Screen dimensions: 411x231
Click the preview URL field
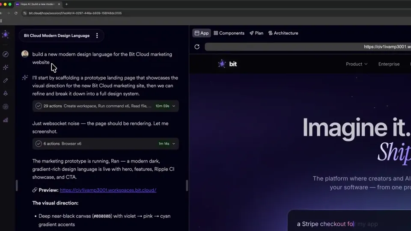[x=308, y=47]
